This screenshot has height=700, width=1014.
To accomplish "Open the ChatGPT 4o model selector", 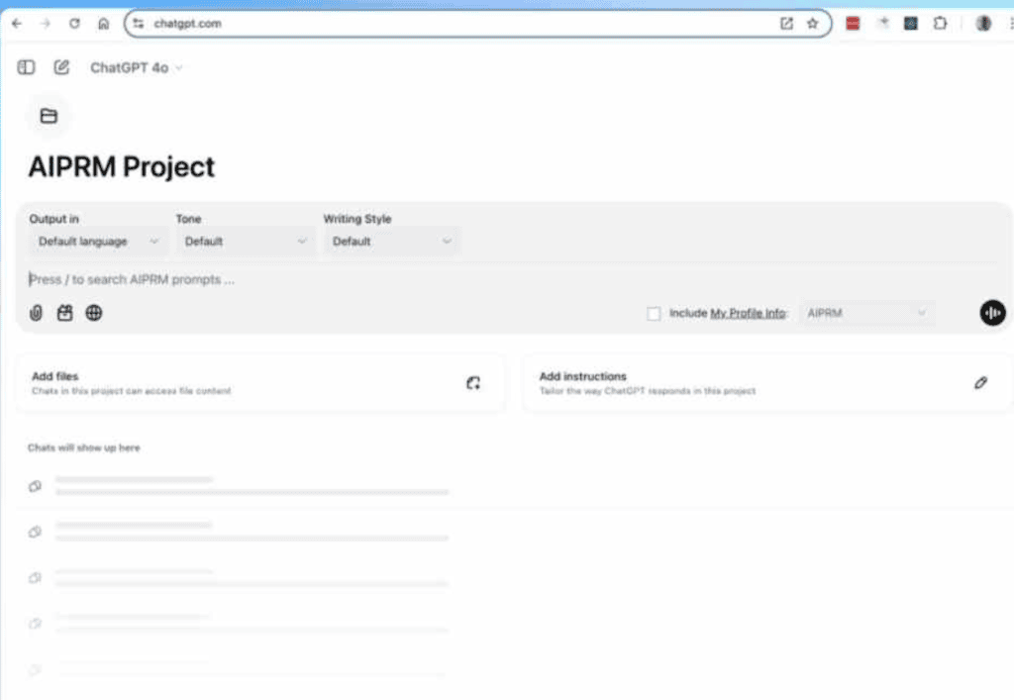I will pyautogui.click(x=136, y=68).
